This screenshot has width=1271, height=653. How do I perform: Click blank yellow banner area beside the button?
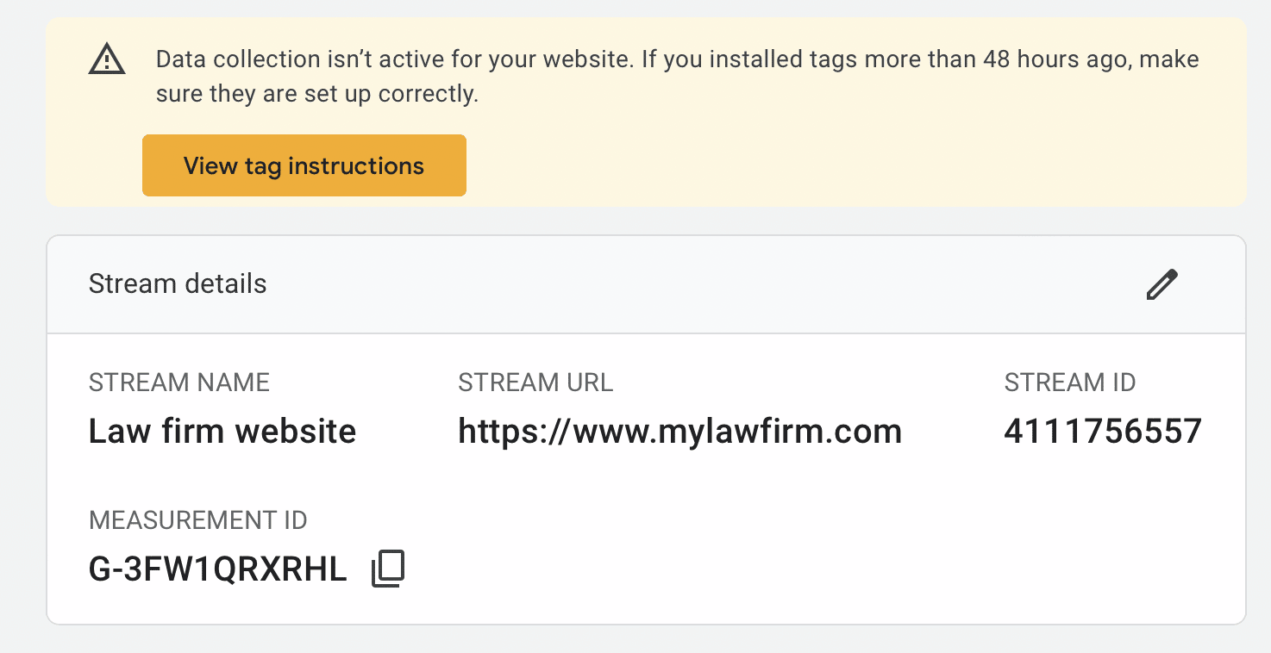tap(854, 165)
